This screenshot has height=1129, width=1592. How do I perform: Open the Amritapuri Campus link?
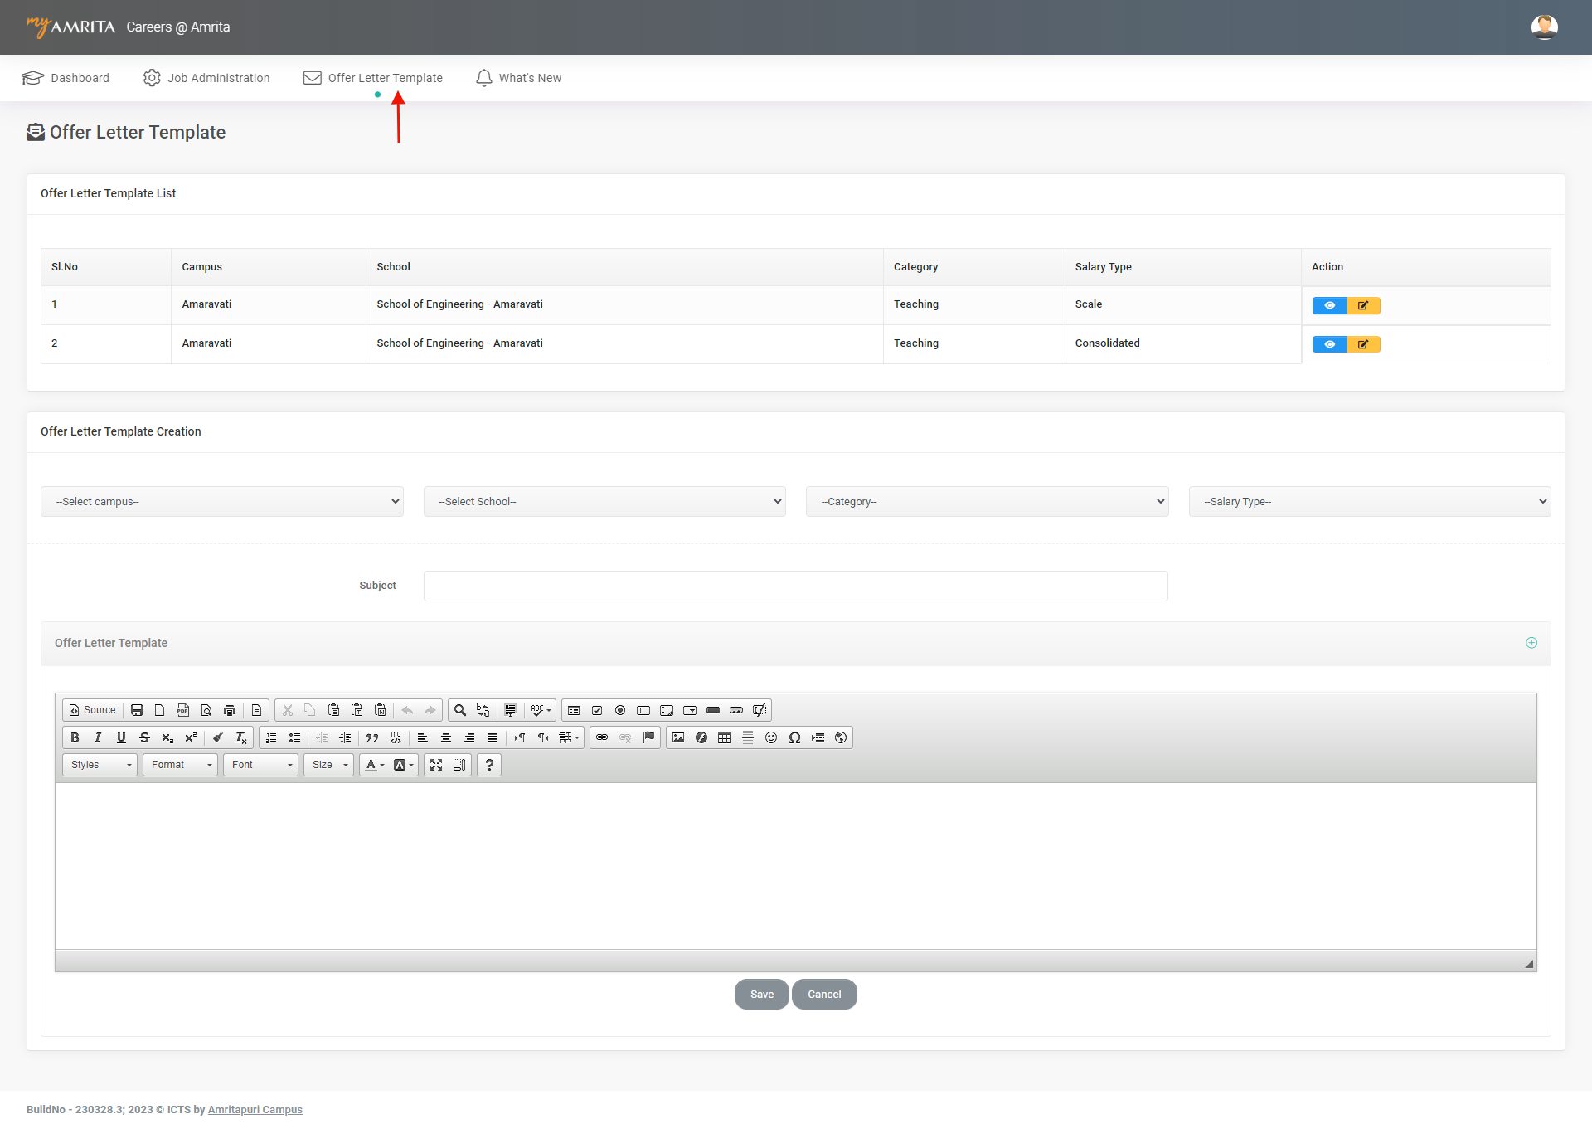pyautogui.click(x=255, y=1109)
